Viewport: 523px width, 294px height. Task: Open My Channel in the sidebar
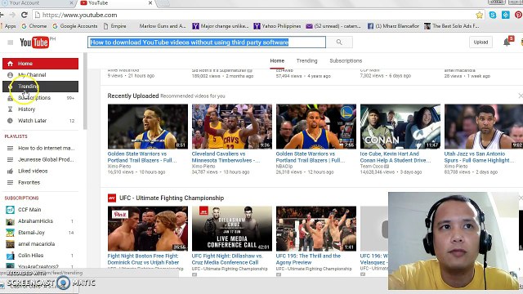point(40,75)
